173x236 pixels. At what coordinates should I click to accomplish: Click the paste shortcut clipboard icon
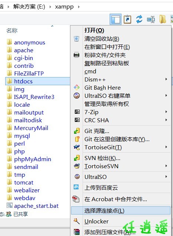[127, 19]
